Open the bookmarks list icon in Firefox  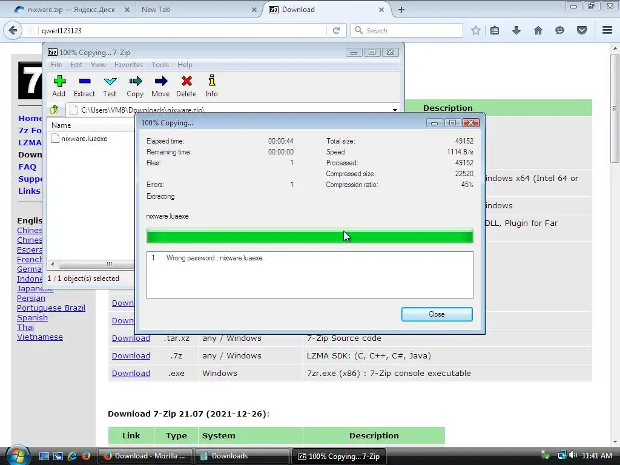[495, 30]
